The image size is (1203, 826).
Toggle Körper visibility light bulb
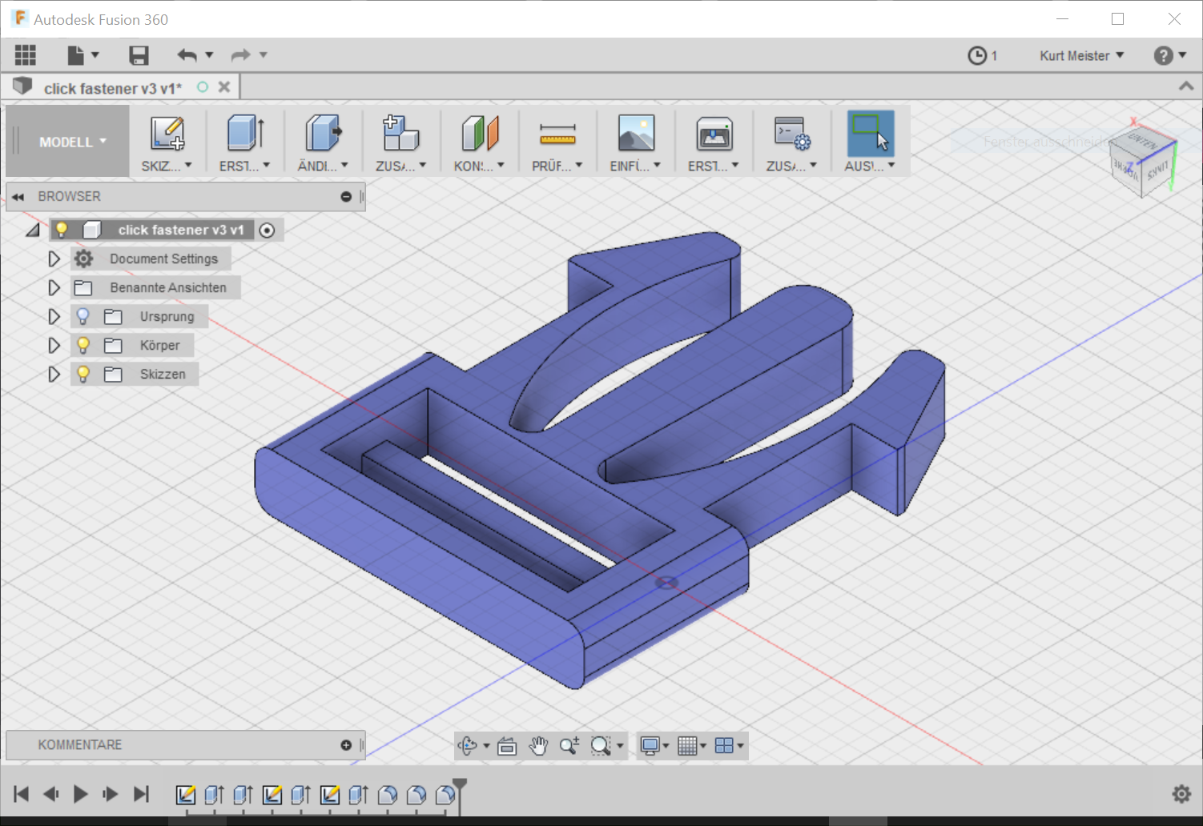tap(82, 346)
